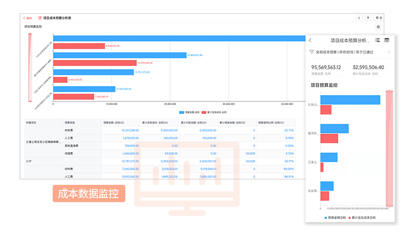This screenshot has height=241, width=417.
Task: Click 所属项目 column header
Action: coord(32,121)
